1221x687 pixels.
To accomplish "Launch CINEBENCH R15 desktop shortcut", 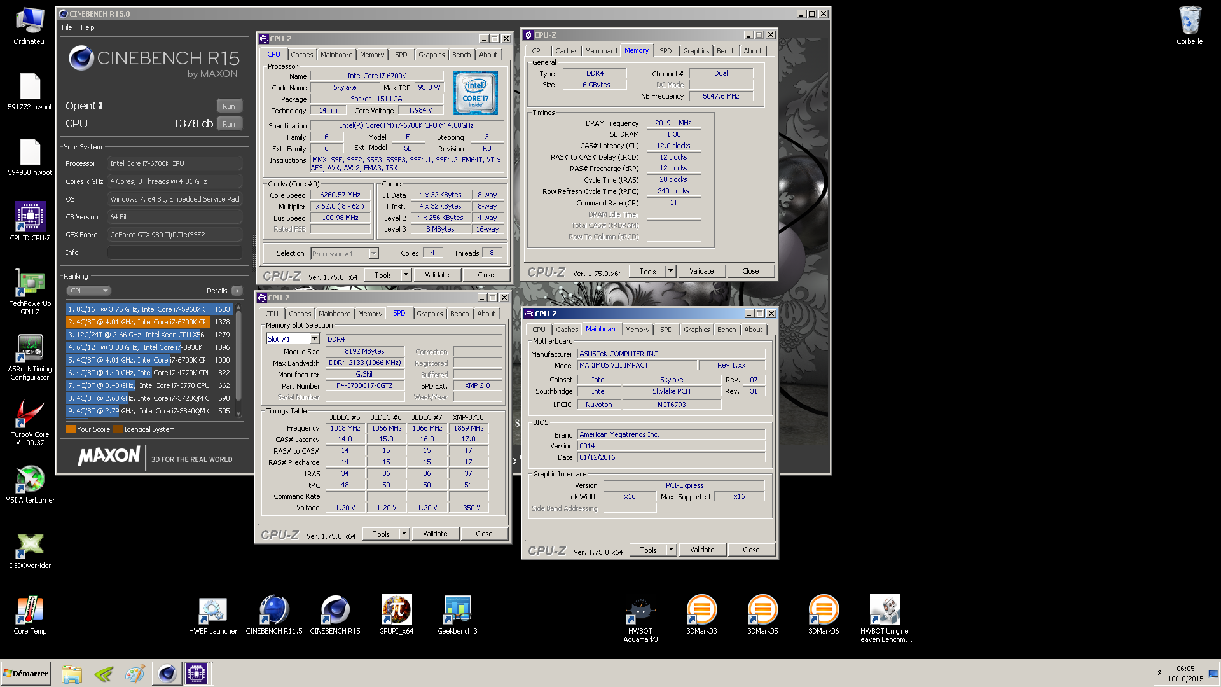I will pos(335,616).
